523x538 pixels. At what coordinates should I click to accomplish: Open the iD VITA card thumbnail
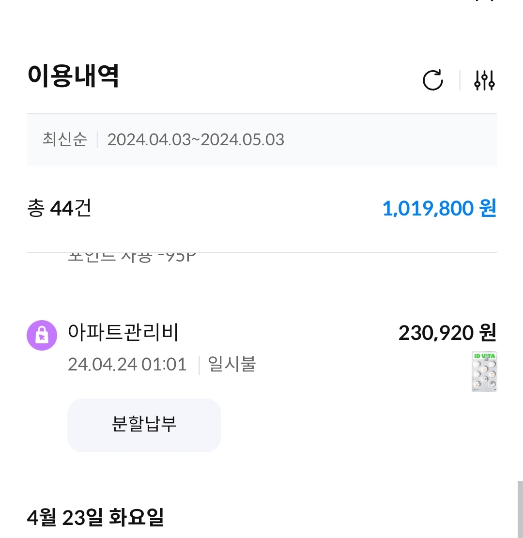(x=484, y=371)
